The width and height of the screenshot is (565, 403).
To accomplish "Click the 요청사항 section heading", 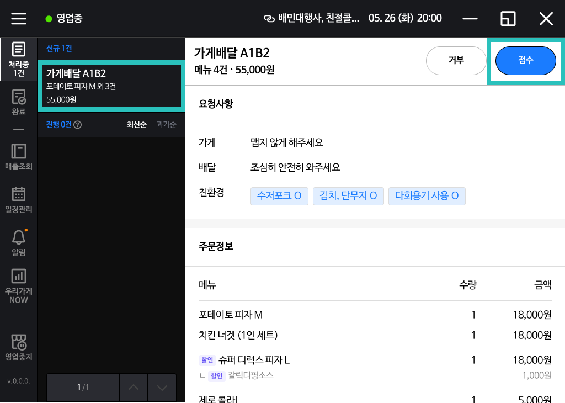I will (x=216, y=104).
